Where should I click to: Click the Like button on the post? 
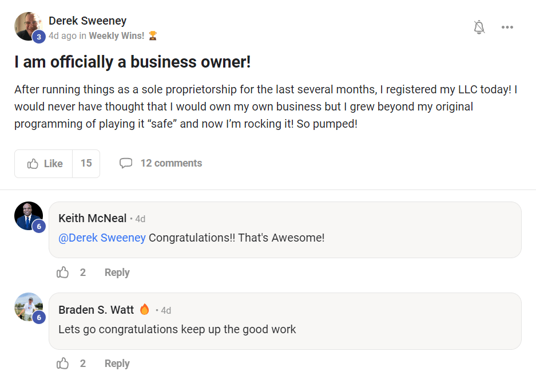click(45, 164)
